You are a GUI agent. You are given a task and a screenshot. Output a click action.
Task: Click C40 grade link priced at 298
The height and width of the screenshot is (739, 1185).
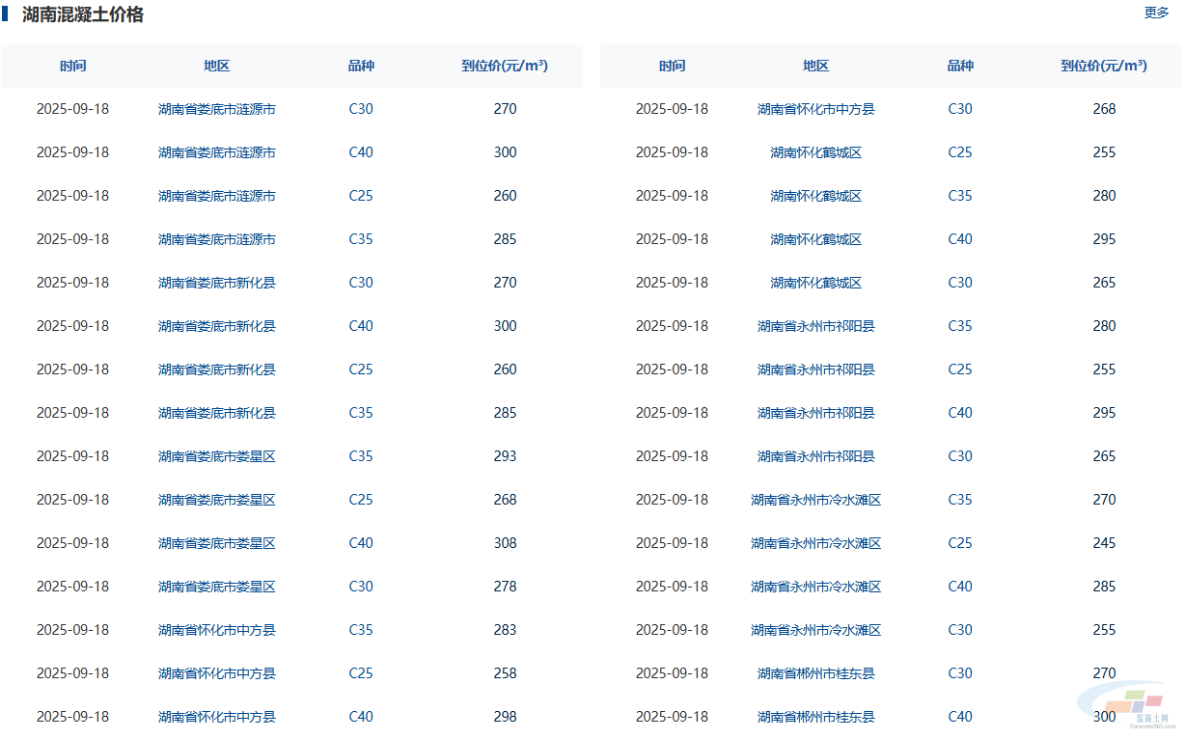tap(361, 717)
